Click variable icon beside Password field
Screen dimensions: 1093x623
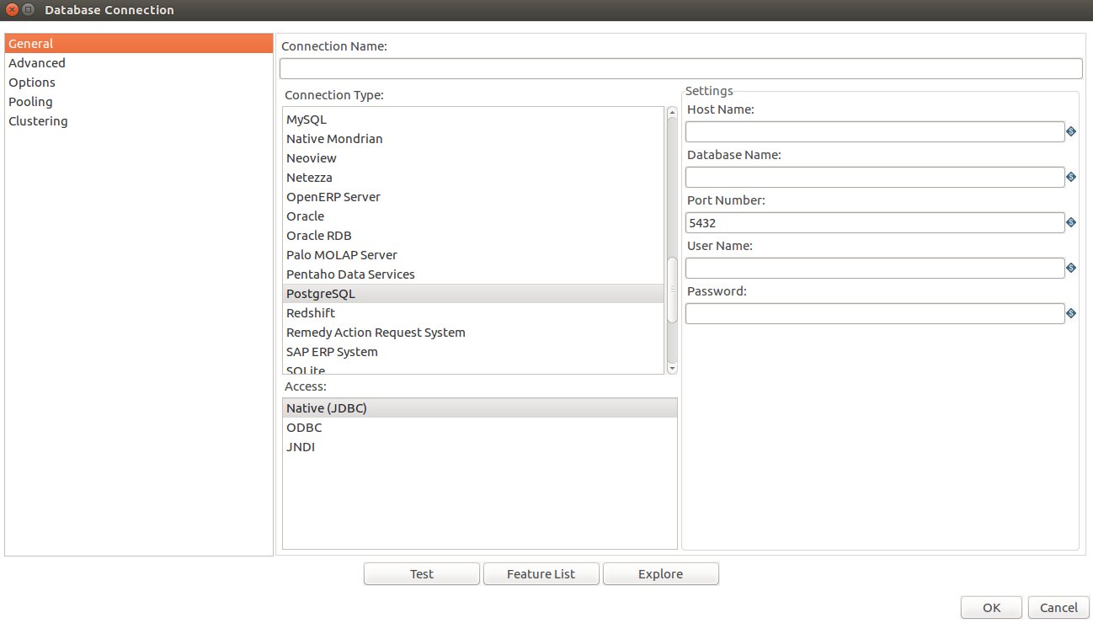(1071, 313)
